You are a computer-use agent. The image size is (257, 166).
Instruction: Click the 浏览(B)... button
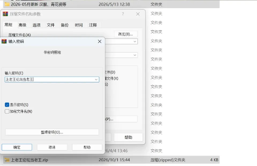pos(126,34)
